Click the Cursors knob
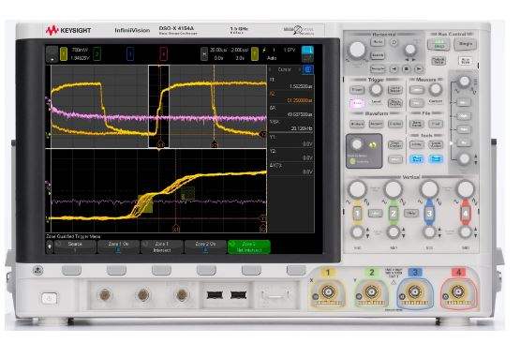This screenshot has width=520, height=343. [436, 89]
